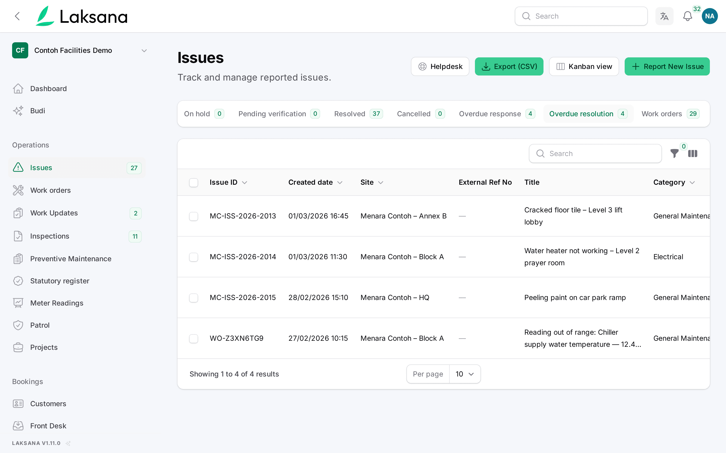
Task: Open Inspections in sidebar
Action: tap(77, 236)
